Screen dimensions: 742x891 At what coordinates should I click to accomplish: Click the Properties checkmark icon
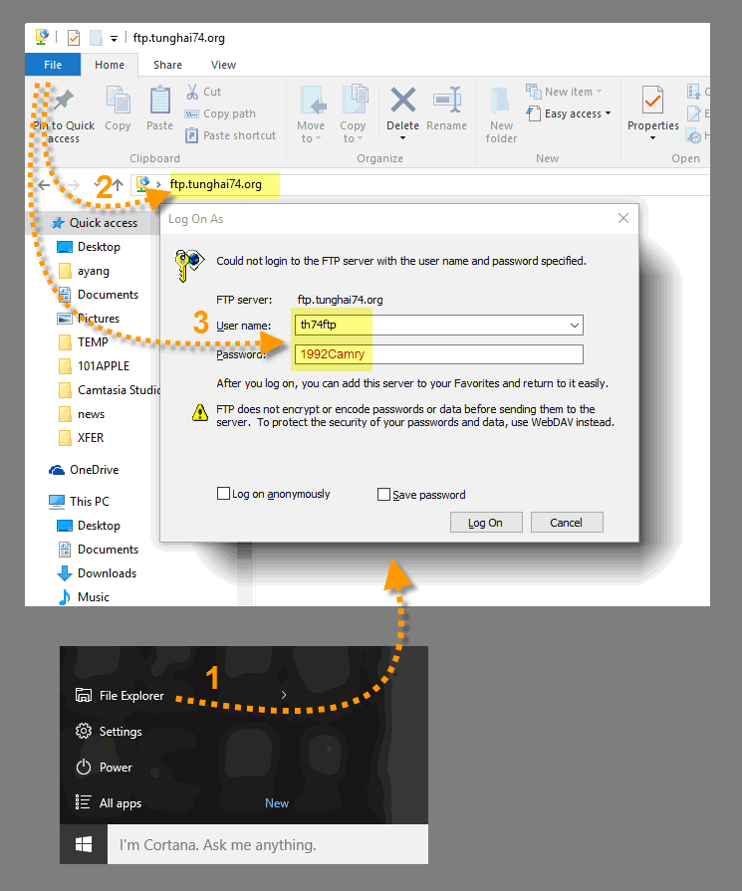tap(652, 100)
